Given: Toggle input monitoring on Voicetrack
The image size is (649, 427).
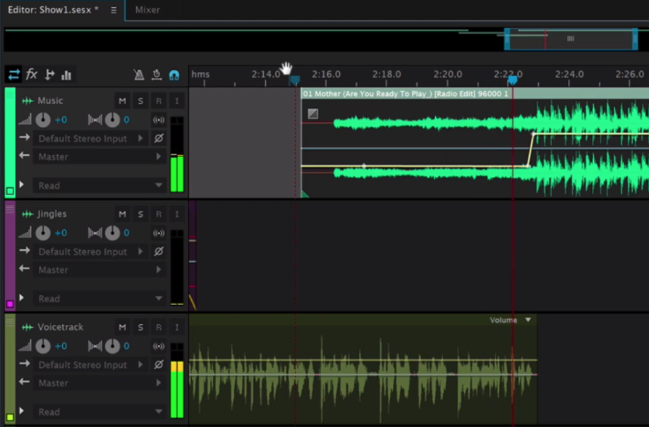Looking at the screenshot, I should click(177, 328).
